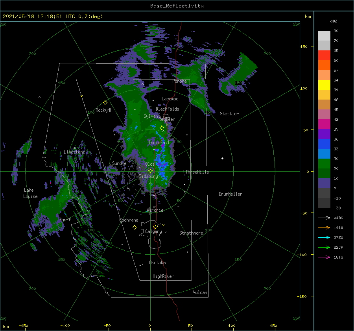The width and height of the screenshot is (354, 331).
Task: Click the yellow diamond marker beside RockyMH
Action: tap(105, 103)
